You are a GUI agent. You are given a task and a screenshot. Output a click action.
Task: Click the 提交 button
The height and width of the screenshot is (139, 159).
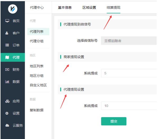click(114, 121)
